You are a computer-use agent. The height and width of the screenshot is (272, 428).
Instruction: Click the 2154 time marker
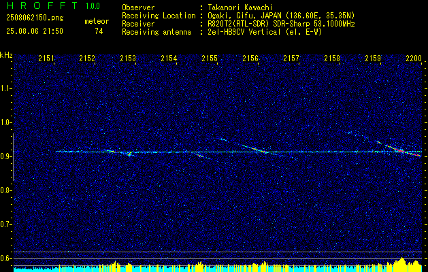pyautogui.click(x=169, y=58)
